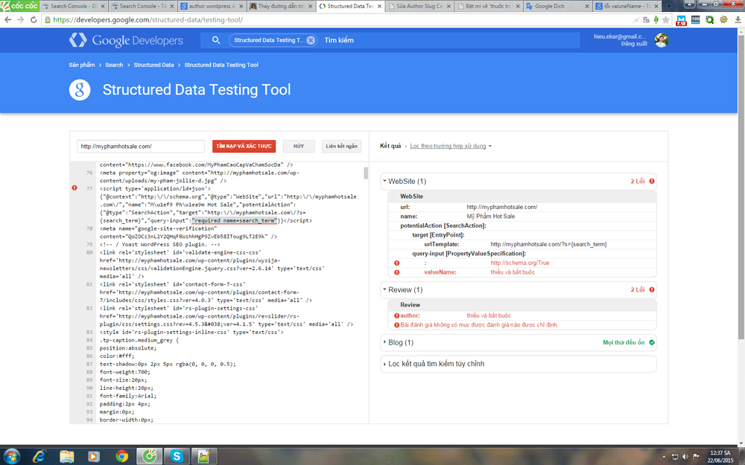Go to Search breadcrumb link
The height and width of the screenshot is (465, 745).
[114, 65]
